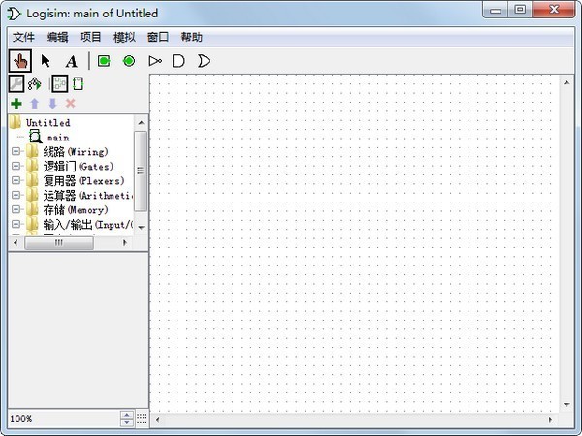Select the Text tool
Image resolution: width=582 pixels, height=436 pixels.
[71, 61]
